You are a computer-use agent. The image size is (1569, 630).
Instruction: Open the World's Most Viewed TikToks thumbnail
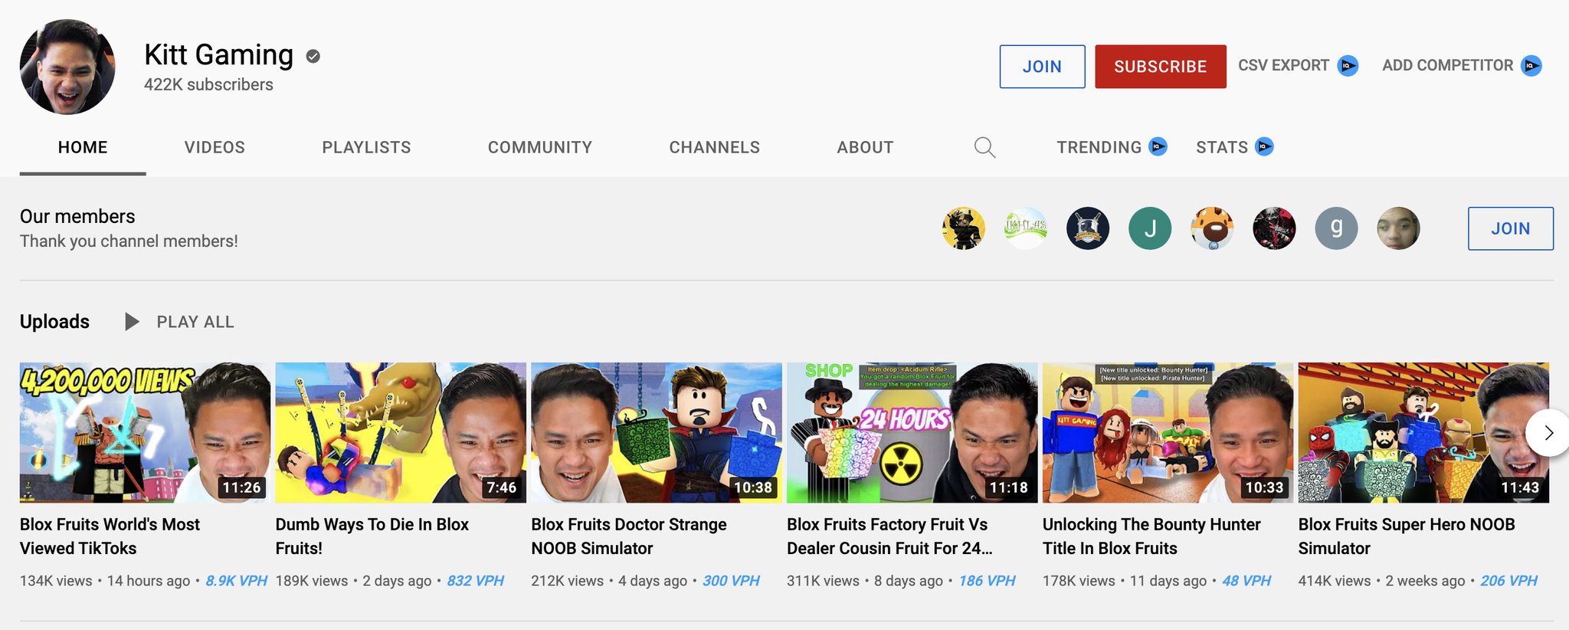point(145,433)
